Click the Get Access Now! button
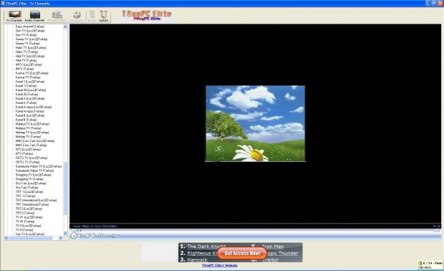The width and height of the screenshot is (444, 271). [x=242, y=253]
